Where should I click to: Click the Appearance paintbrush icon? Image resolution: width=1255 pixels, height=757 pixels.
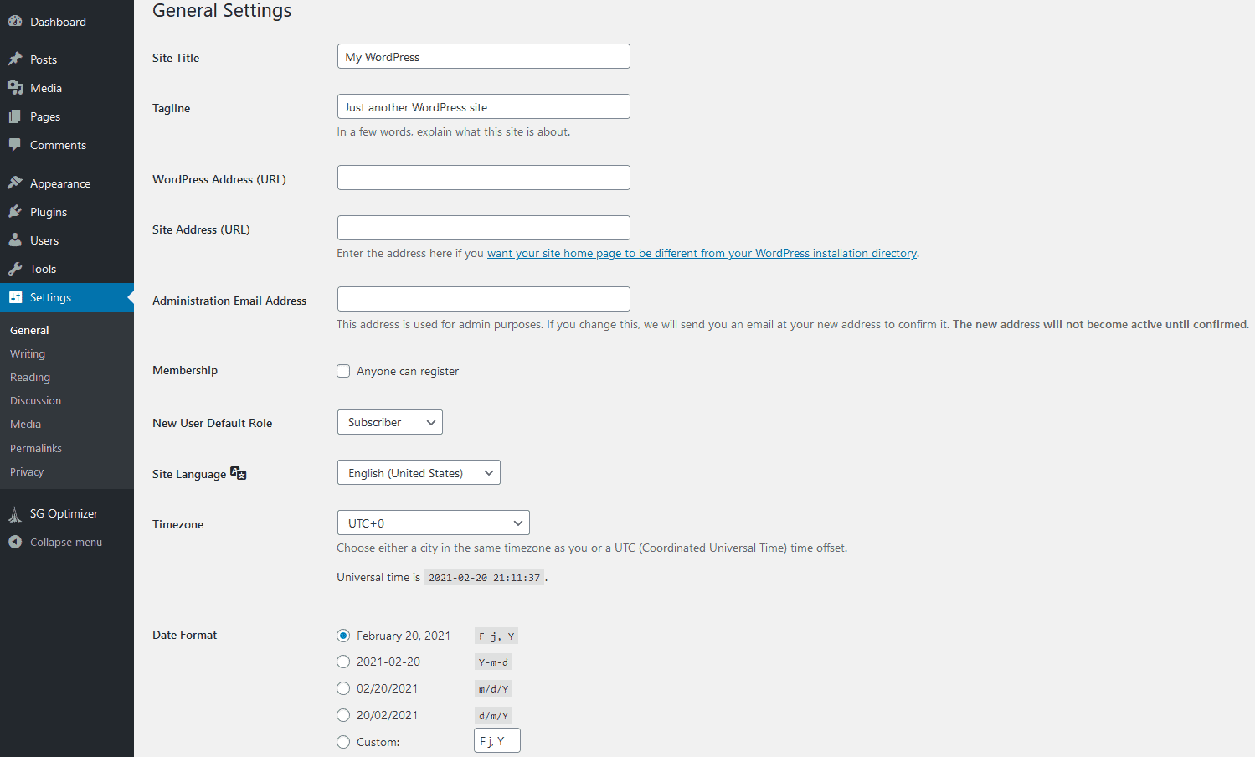click(x=15, y=183)
